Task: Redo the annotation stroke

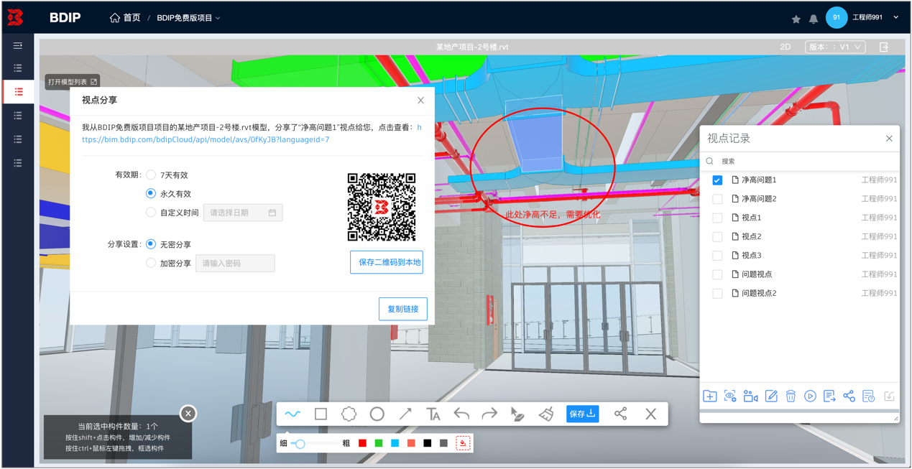Action: click(x=489, y=414)
